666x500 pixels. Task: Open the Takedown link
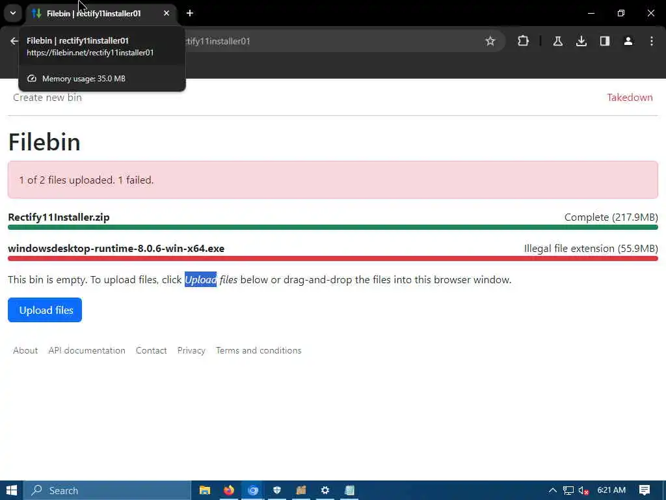630,98
